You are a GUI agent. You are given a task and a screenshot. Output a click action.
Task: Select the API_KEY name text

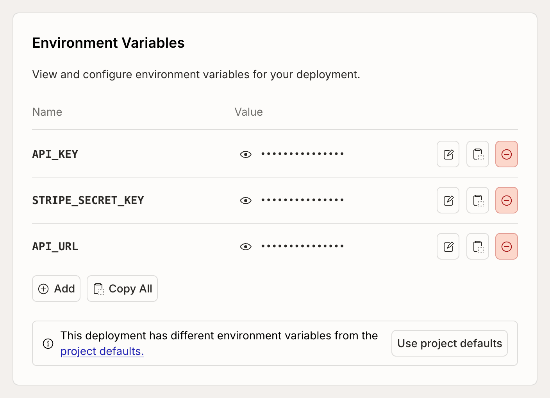coord(55,154)
